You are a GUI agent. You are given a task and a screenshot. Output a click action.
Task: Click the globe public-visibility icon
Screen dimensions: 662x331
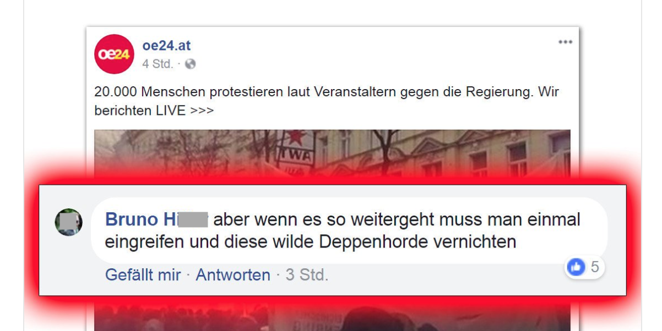(x=191, y=64)
